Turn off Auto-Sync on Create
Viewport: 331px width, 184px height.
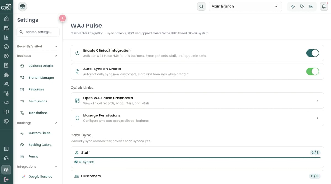pos(313,71)
